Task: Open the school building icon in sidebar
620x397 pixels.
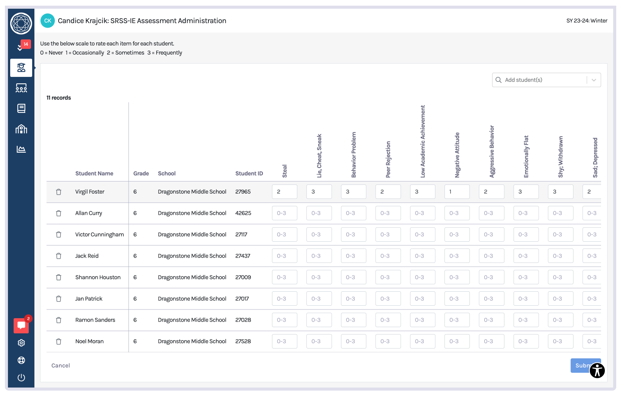Action: click(x=21, y=129)
